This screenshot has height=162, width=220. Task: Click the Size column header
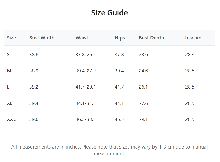pyautogui.click(x=11, y=38)
